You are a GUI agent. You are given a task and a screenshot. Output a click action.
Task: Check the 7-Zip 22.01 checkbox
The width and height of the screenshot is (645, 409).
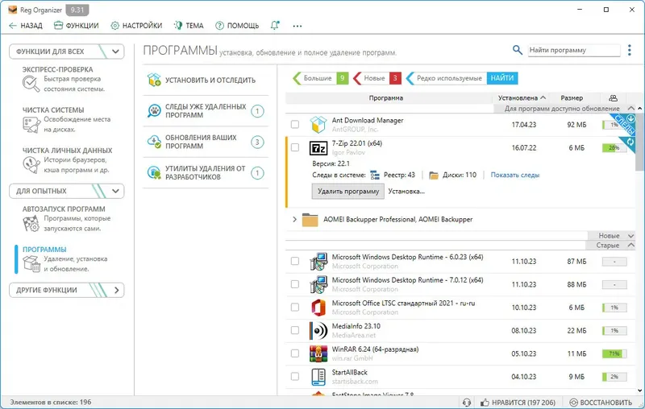[295, 147]
